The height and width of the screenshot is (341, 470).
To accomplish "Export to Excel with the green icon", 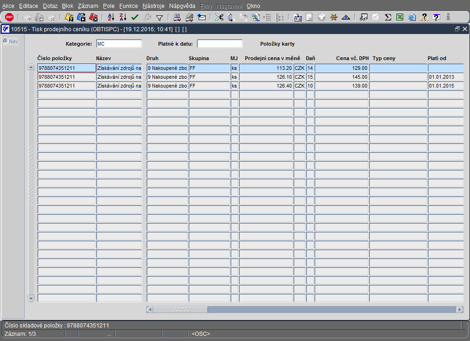I will [400, 17].
